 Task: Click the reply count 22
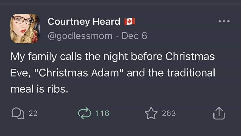click(x=32, y=113)
